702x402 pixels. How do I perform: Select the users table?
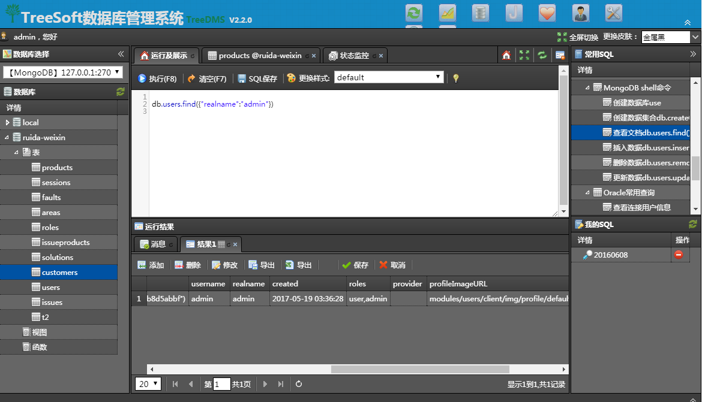pyautogui.click(x=50, y=288)
